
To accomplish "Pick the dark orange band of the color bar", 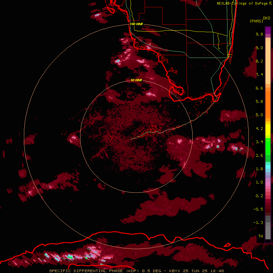I will (268, 104).
